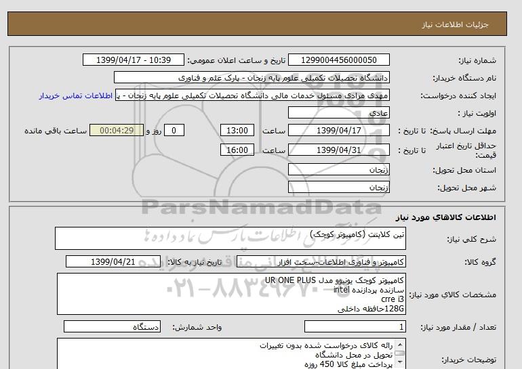Select the announcement date field 1399/04/17 - 10:39
The width and height of the screenshot is (522, 369).
(133, 60)
